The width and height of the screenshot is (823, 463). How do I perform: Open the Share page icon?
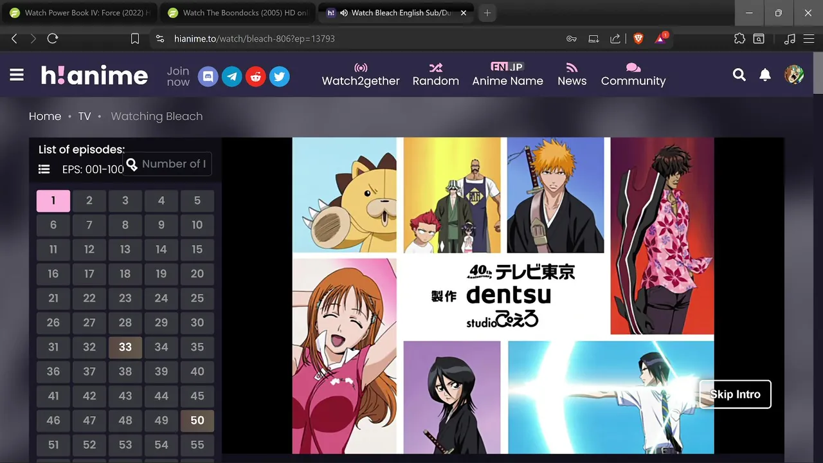[615, 39]
